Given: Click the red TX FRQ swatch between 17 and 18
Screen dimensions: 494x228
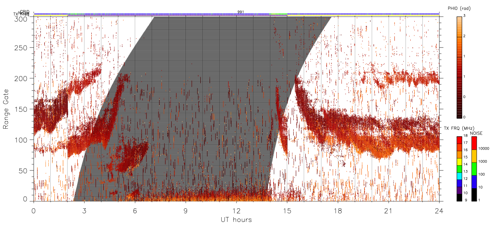Looking at the screenshot, I should pyautogui.click(x=459, y=140).
